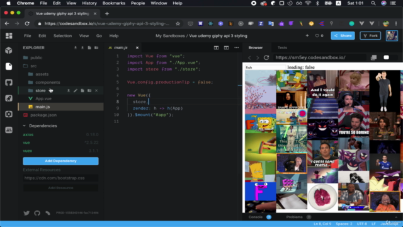Open the user avatar menu
The image size is (403, 227).
click(392, 36)
